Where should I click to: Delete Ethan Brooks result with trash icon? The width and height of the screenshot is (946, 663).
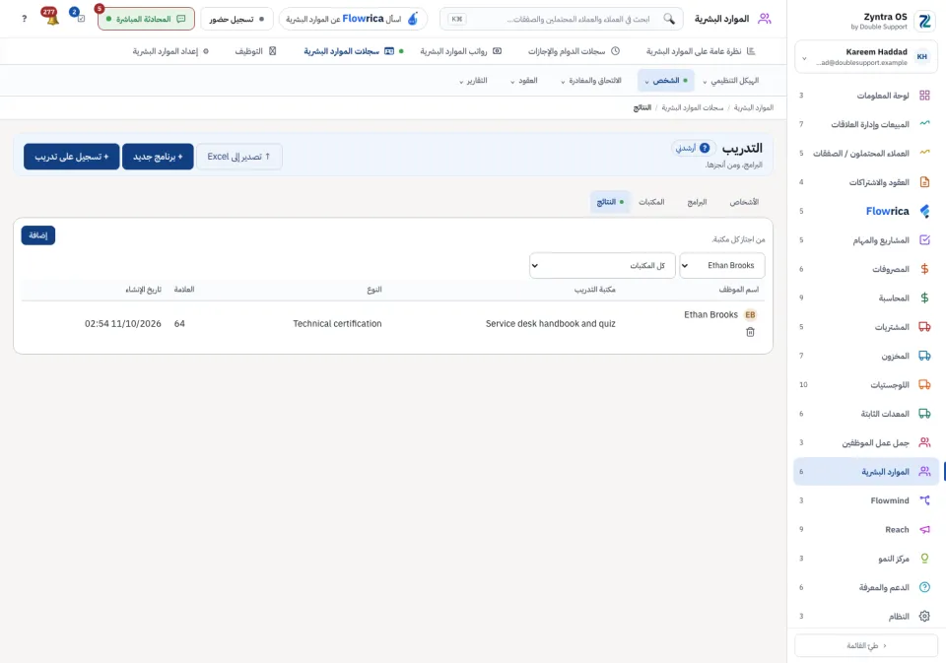750,332
